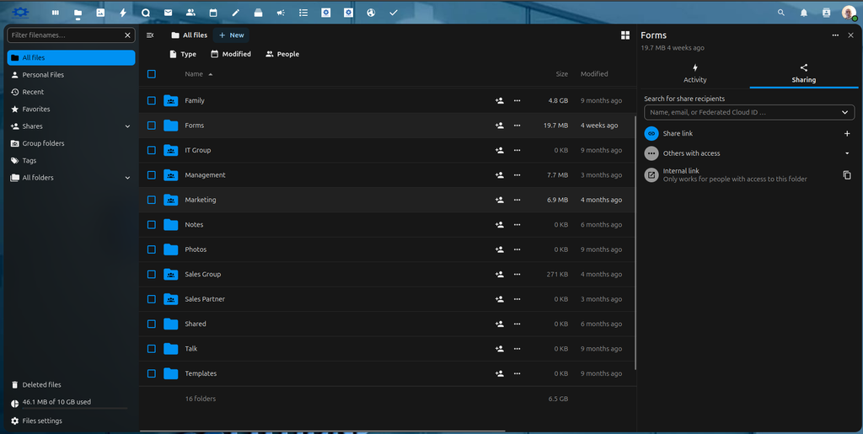Open the share recipients dropdown arrow

tap(845, 112)
